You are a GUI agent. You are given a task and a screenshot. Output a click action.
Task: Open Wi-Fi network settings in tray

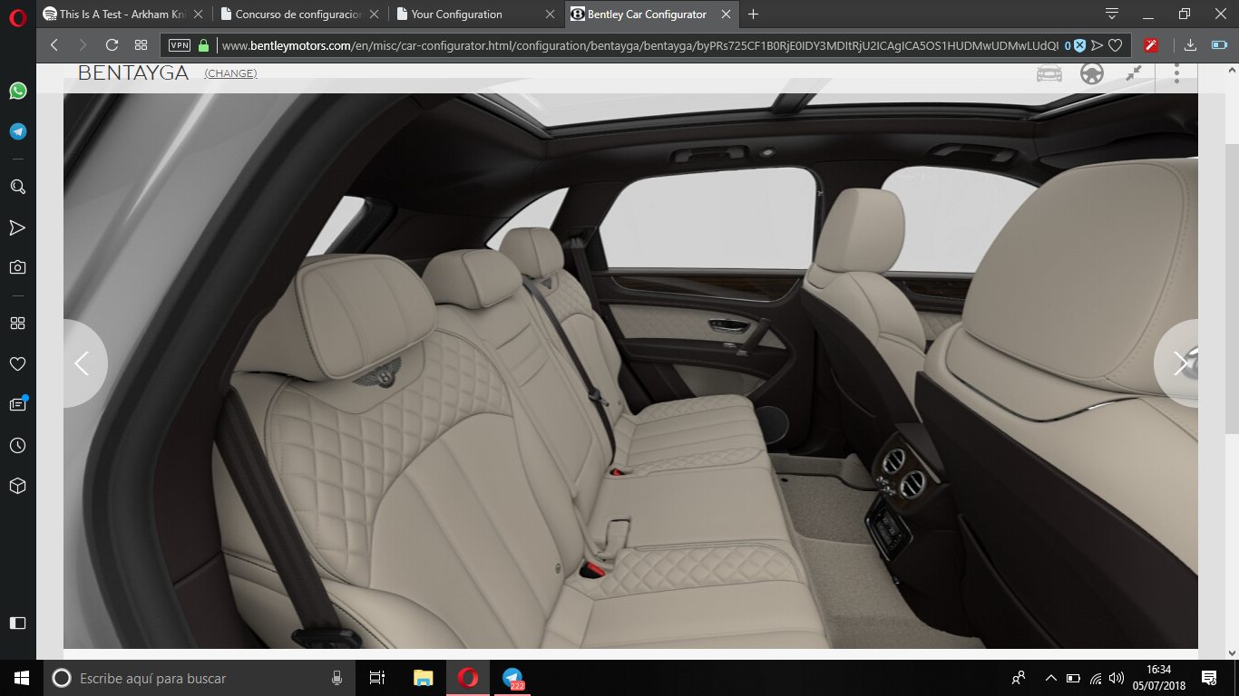[x=1096, y=678]
